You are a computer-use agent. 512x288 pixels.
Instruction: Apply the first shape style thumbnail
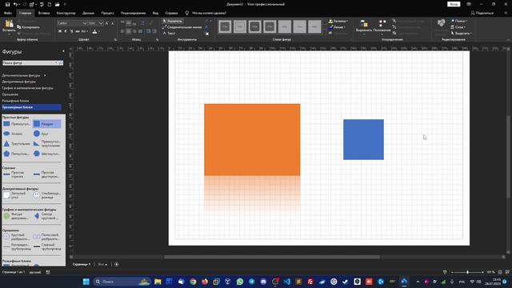pyautogui.click(x=225, y=26)
